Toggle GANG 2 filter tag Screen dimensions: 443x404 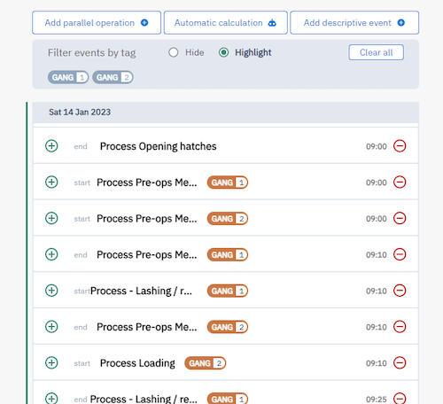113,77
